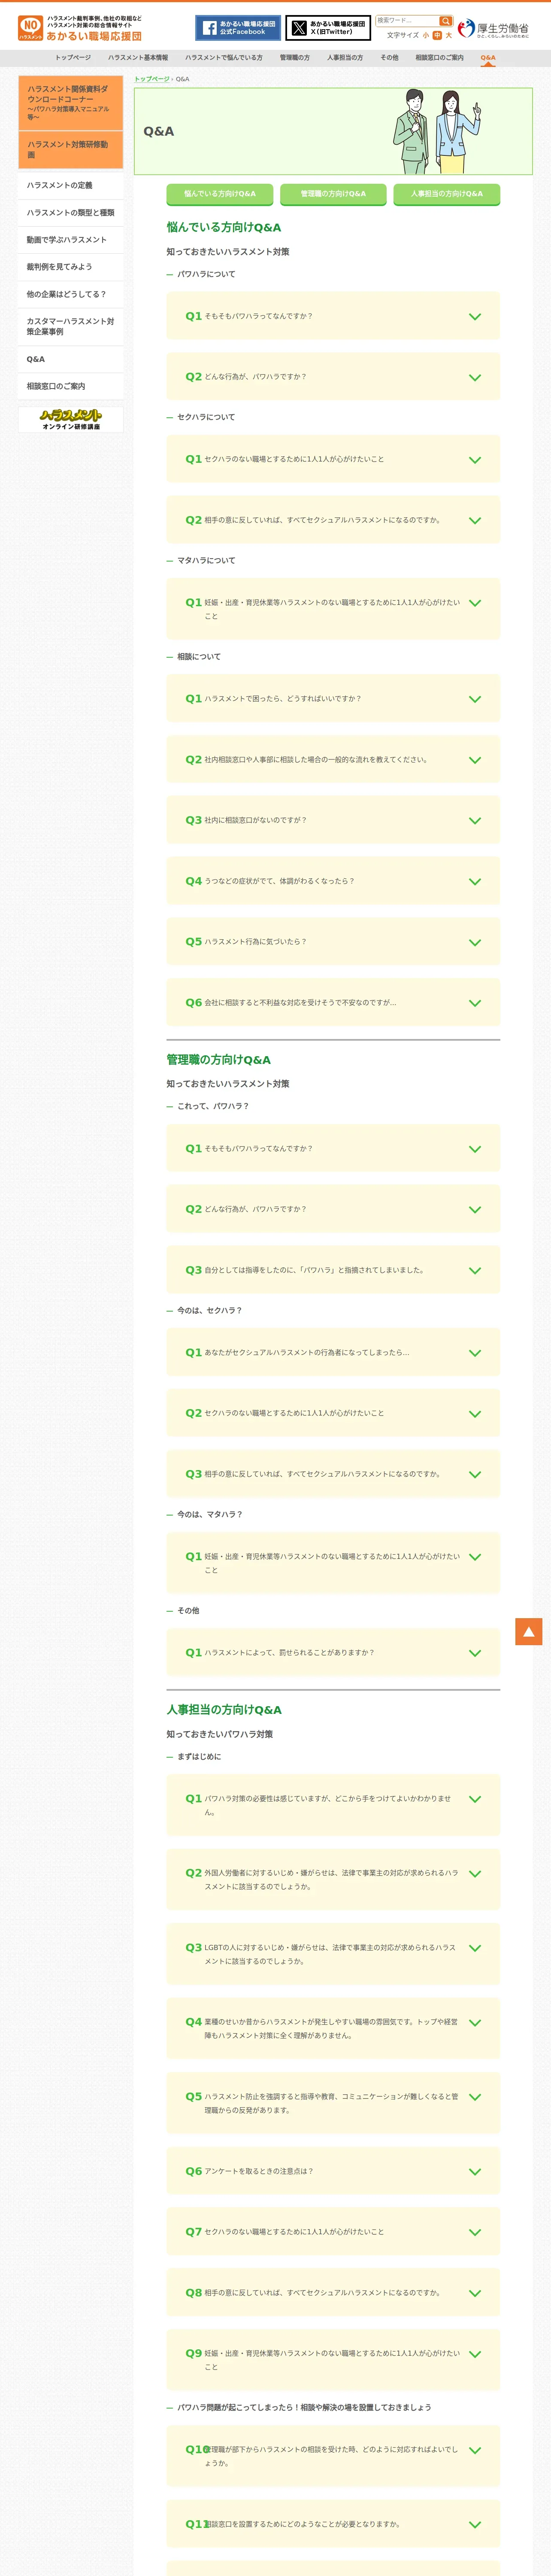Set font size to 中
The image size is (551, 2576).
click(437, 35)
